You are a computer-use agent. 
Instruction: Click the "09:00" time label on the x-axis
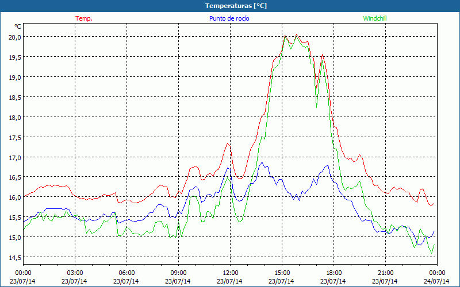[x=178, y=273]
